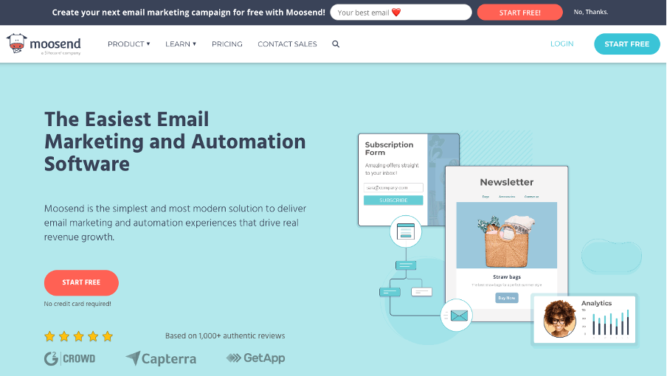Open the search magnifier icon
The height and width of the screenshot is (376, 667).
336,43
